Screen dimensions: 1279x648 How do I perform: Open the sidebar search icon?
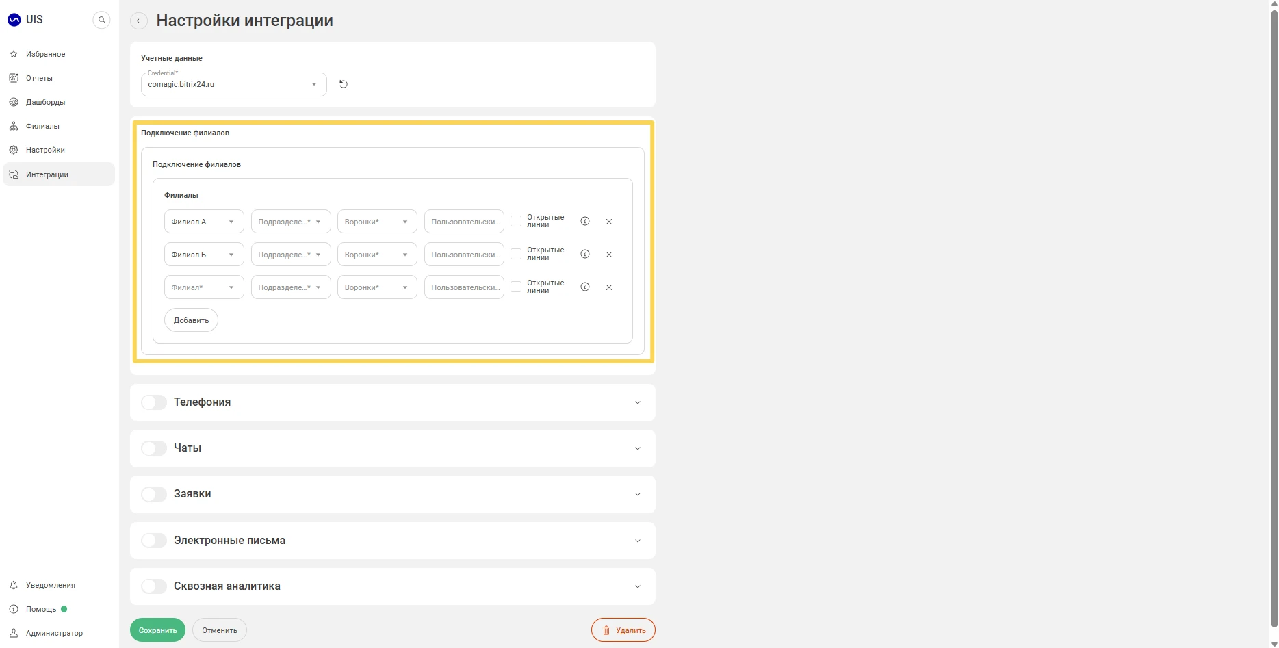(101, 20)
